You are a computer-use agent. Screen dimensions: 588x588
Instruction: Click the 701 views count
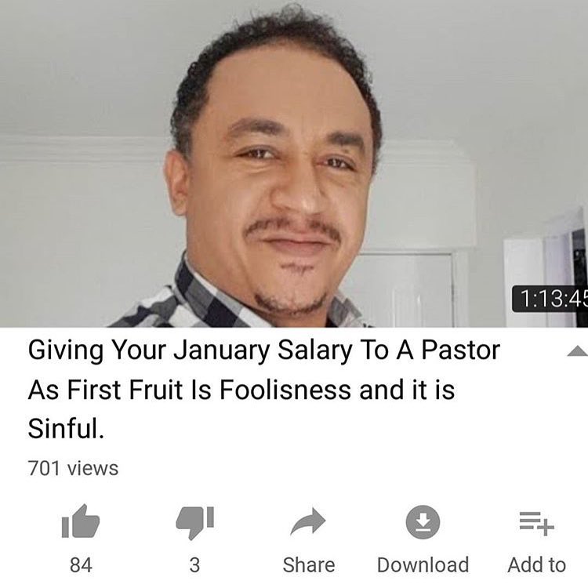tap(73, 468)
